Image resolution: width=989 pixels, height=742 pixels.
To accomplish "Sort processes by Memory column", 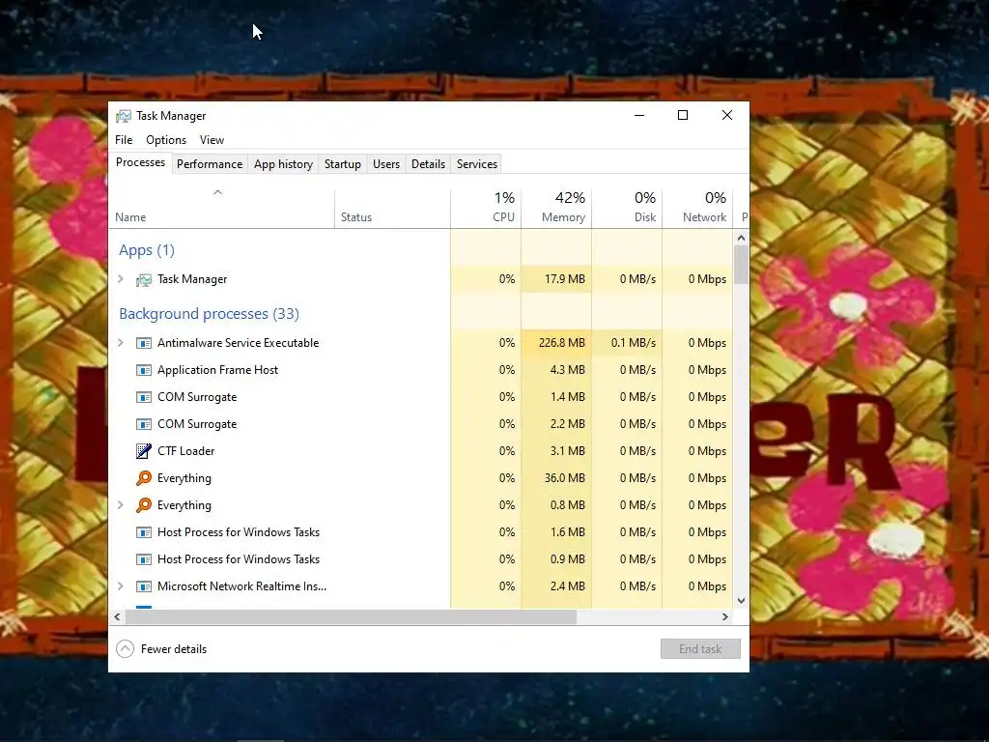I will (556, 209).
